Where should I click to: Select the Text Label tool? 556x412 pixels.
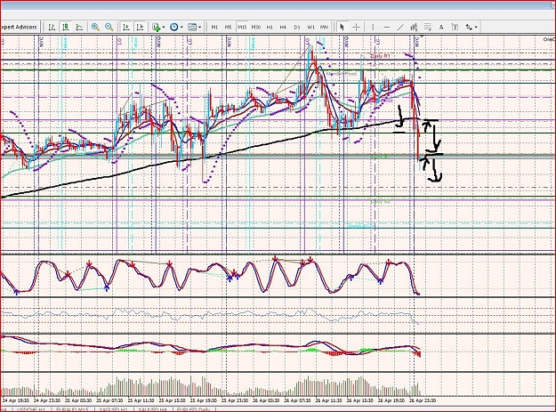point(455,27)
